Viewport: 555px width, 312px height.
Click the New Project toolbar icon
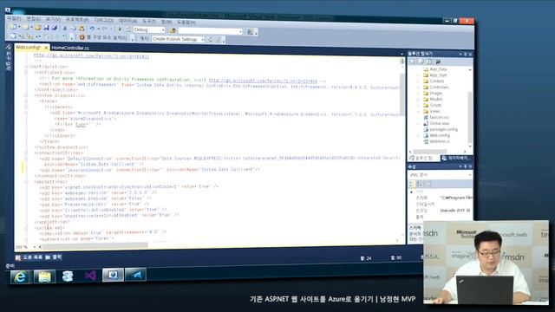(x=14, y=27)
